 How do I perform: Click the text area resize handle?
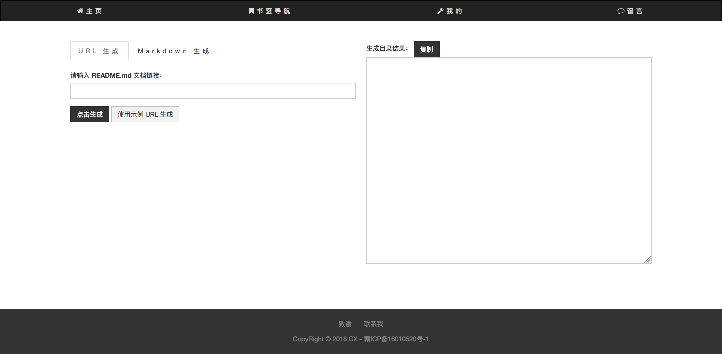[x=648, y=260]
